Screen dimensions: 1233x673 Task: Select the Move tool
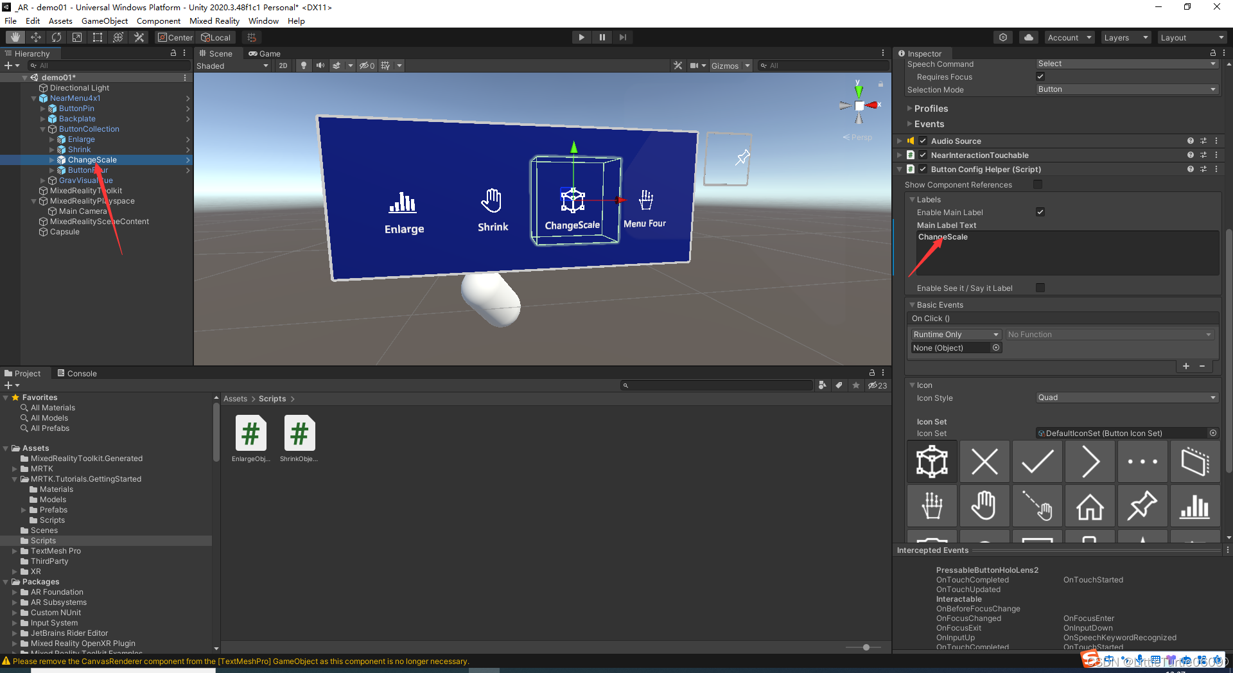[36, 37]
